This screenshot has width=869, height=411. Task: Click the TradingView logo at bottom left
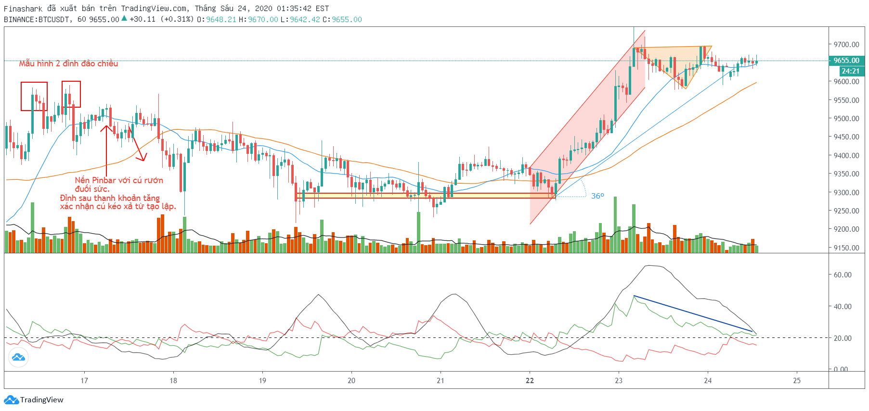(34, 400)
